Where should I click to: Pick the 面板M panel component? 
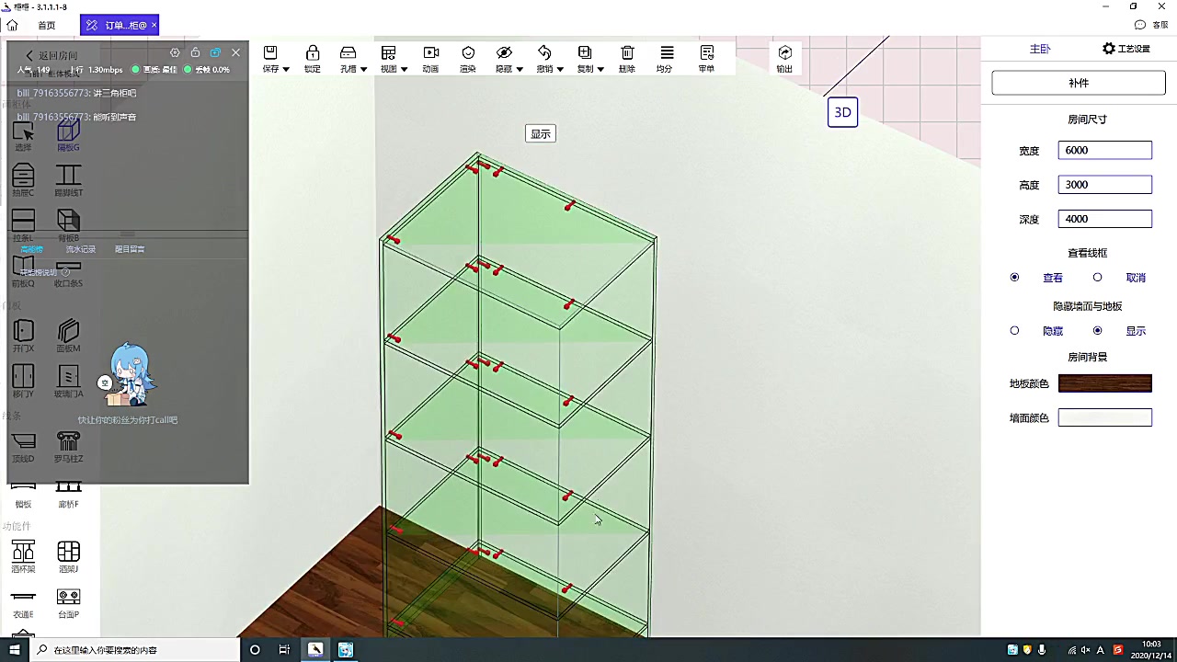point(68,337)
